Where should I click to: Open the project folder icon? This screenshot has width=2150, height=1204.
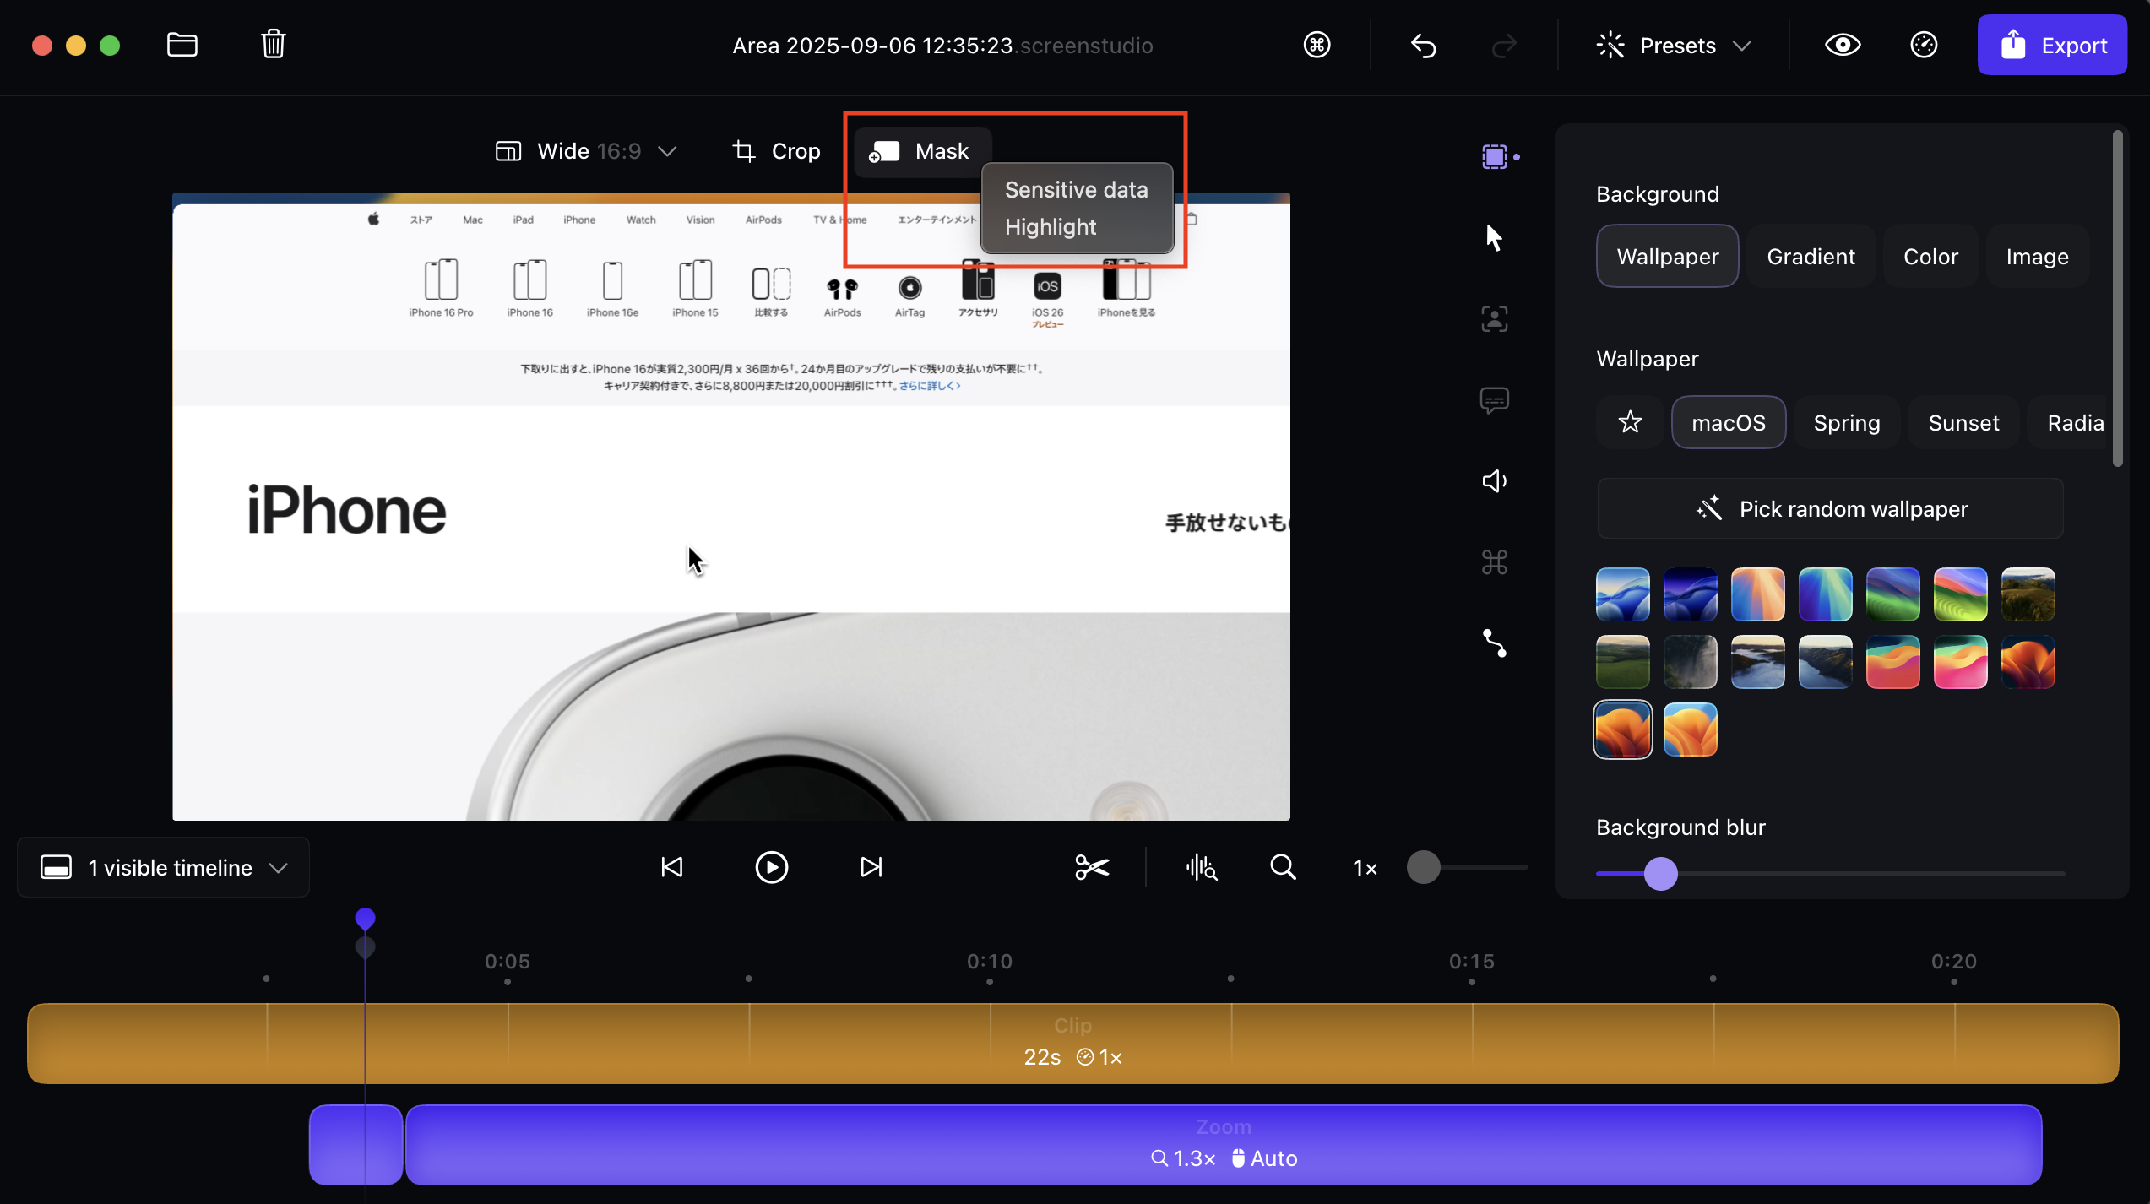(x=182, y=45)
